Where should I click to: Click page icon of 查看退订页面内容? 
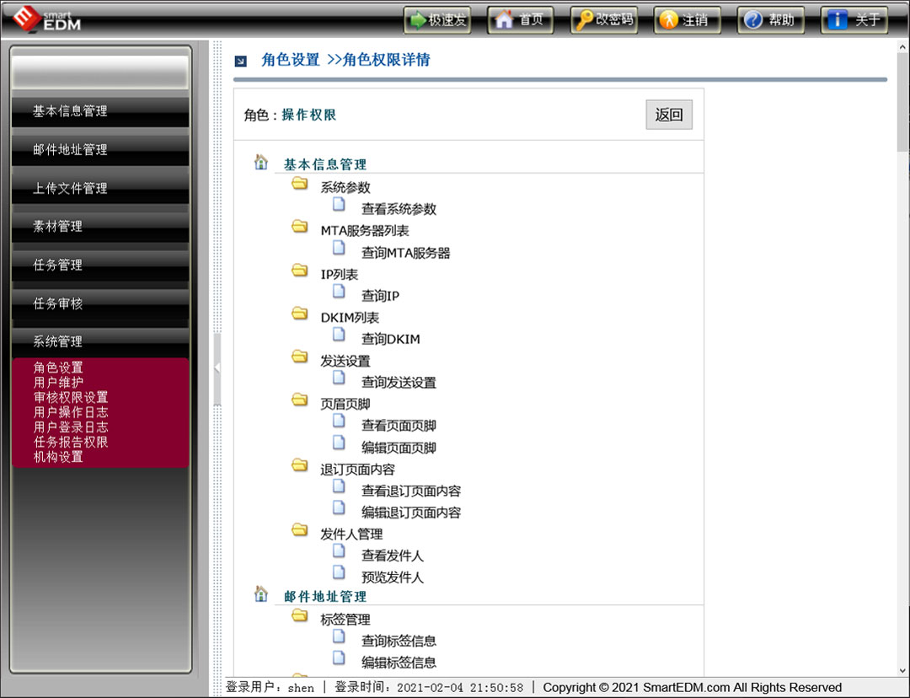click(339, 486)
